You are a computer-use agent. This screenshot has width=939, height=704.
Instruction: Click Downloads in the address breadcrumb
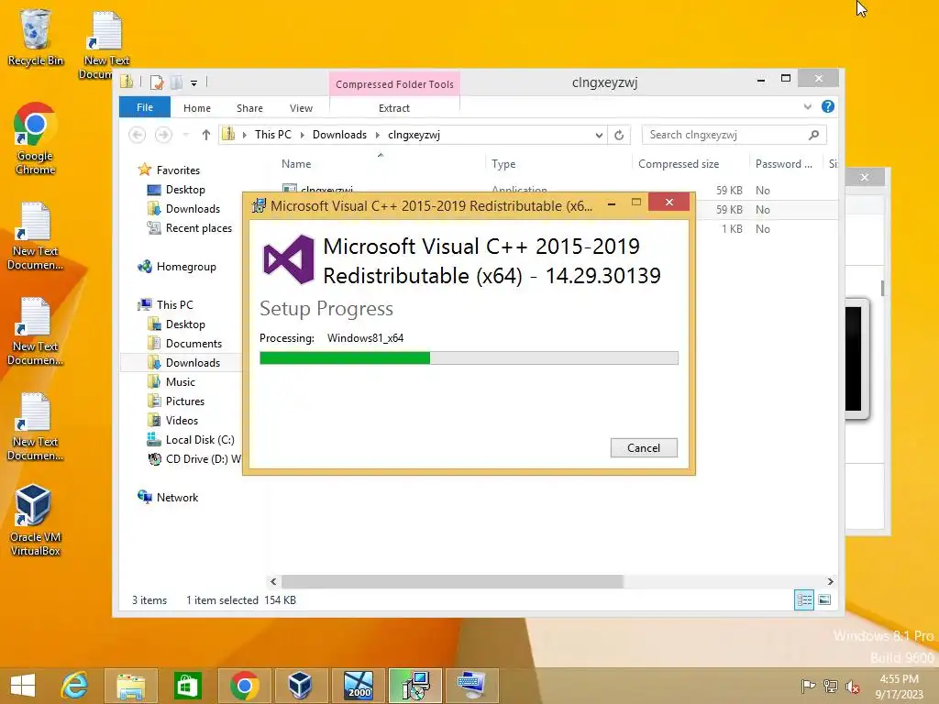click(x=339, y=135)
